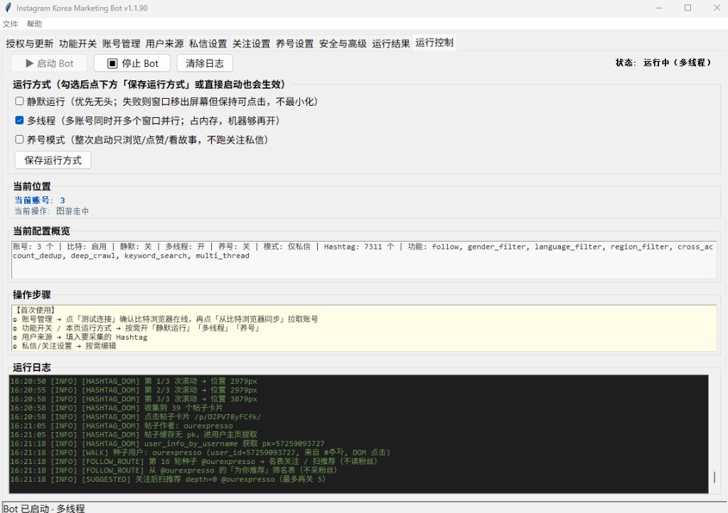Click inside the 操作步骤 instructions box
The image size is (728, 513).
364,328
